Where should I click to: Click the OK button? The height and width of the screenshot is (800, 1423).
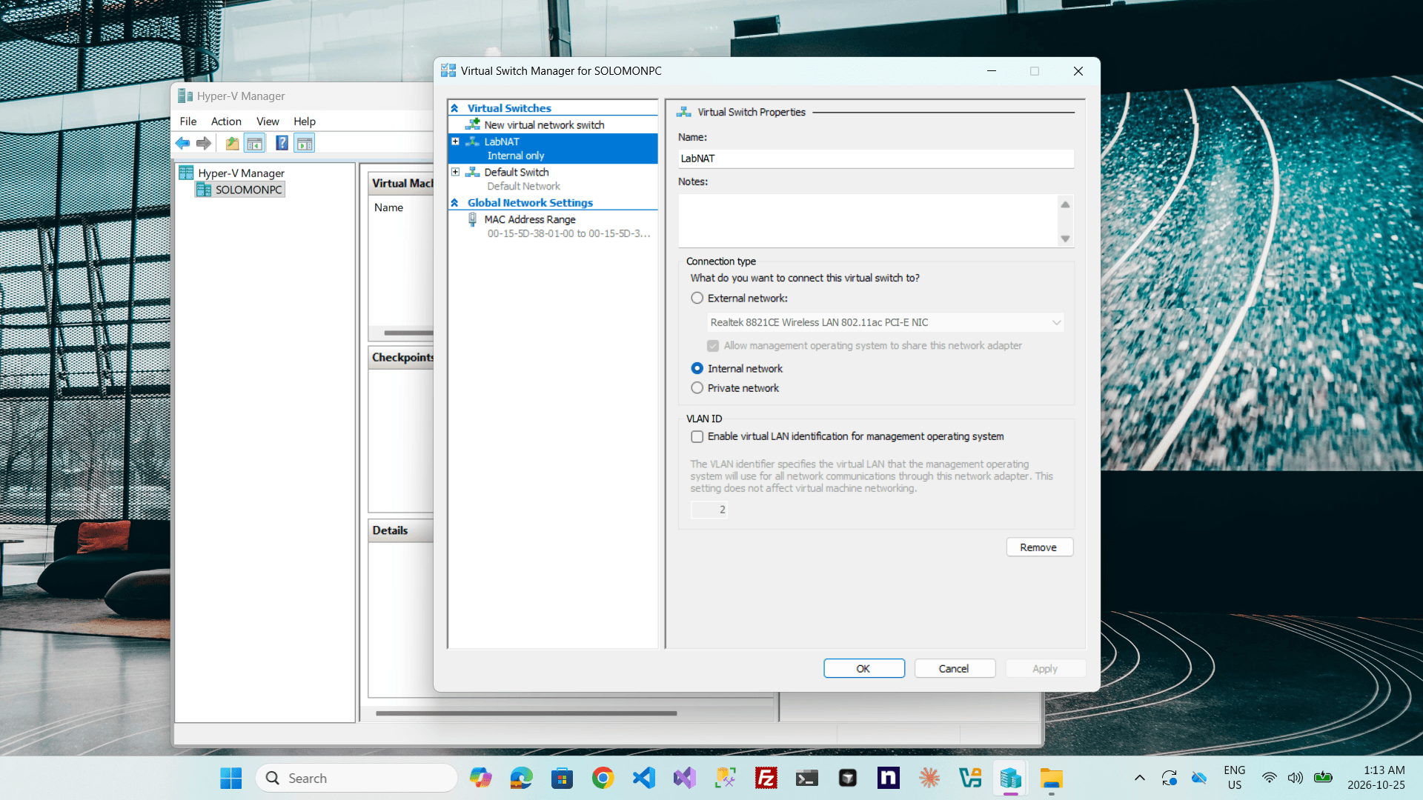864,668
